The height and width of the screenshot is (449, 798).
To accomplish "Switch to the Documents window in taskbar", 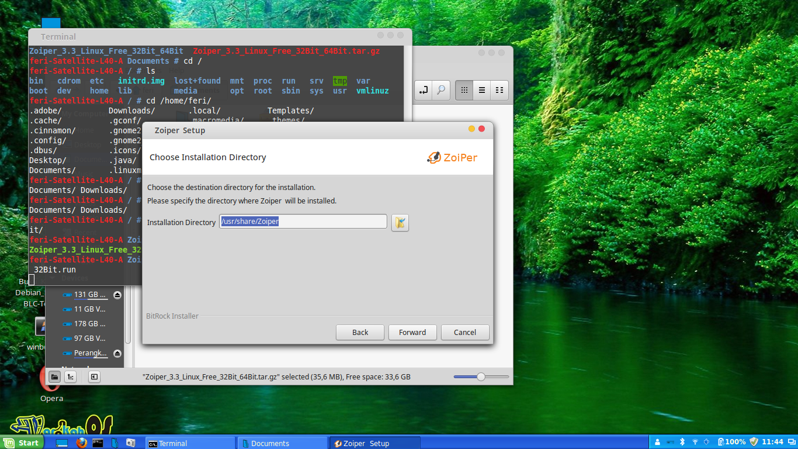I will (282, 443).
